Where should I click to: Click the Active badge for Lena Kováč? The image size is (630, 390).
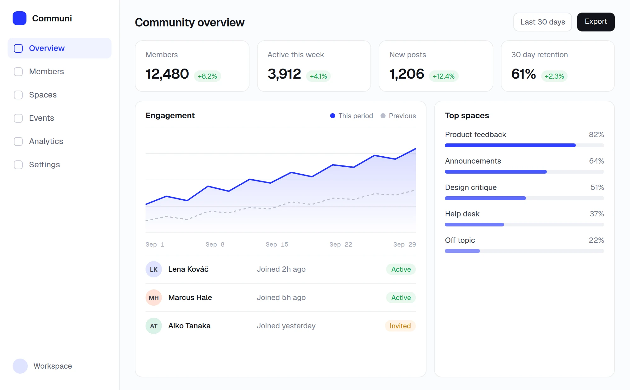tap(401, 269)
